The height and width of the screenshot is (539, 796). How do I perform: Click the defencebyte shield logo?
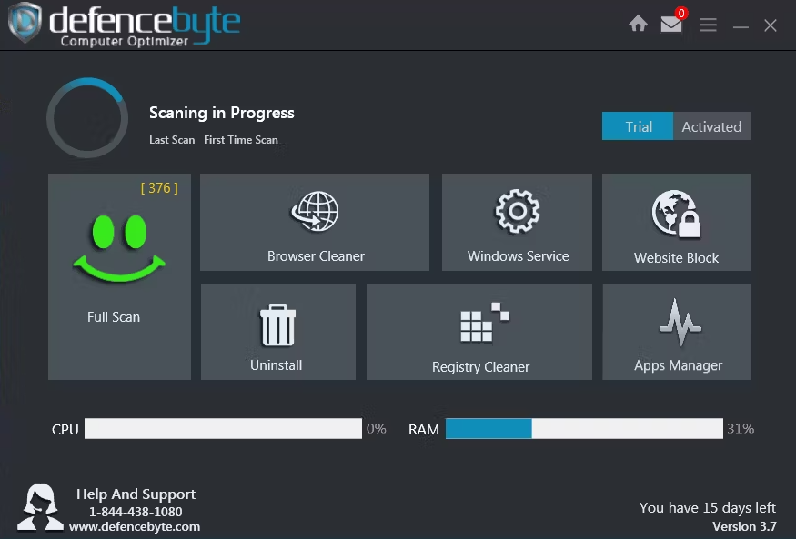click(x=25, y=22)
